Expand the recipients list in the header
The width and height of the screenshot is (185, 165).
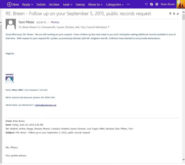109,27
